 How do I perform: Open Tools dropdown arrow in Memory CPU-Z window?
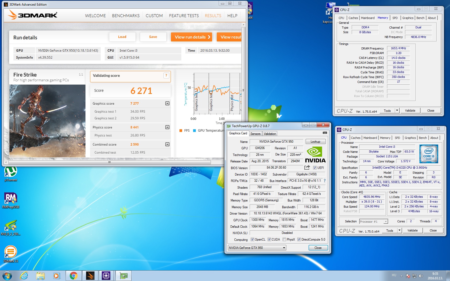tap(397, 111)
